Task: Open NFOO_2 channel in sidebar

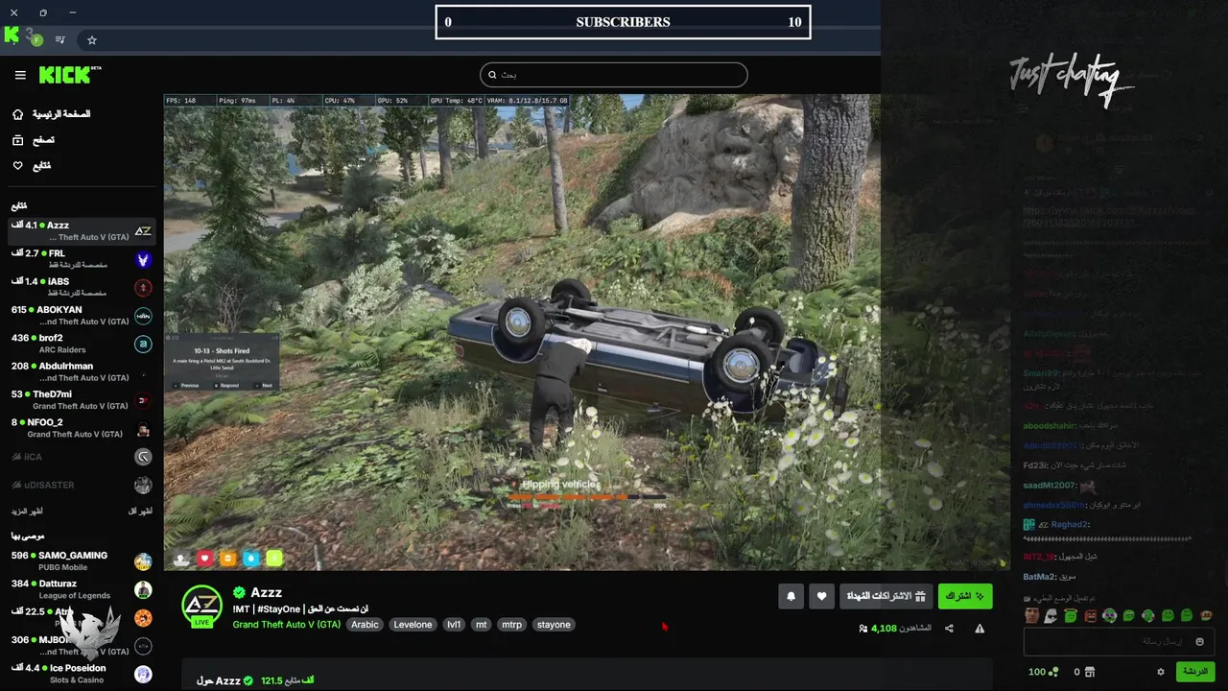Action: [x=81, y=428]
